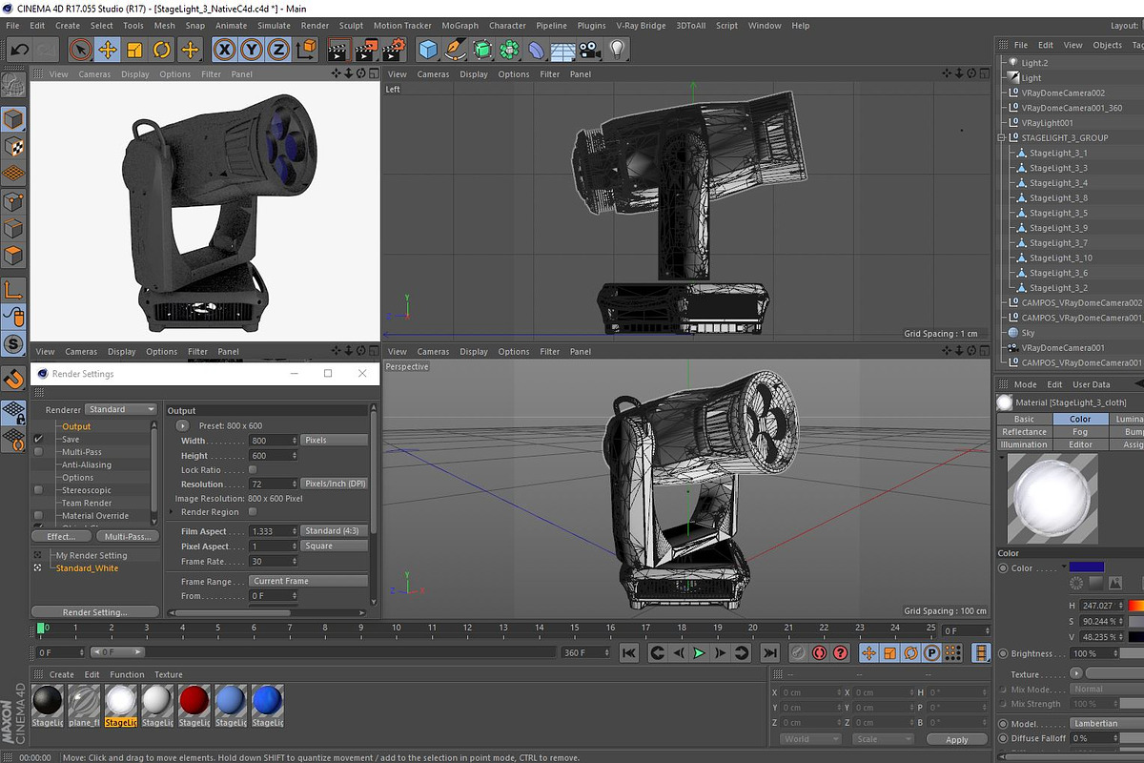
Task: Select the red material thumbnail
Action: [x=194, y=702]
